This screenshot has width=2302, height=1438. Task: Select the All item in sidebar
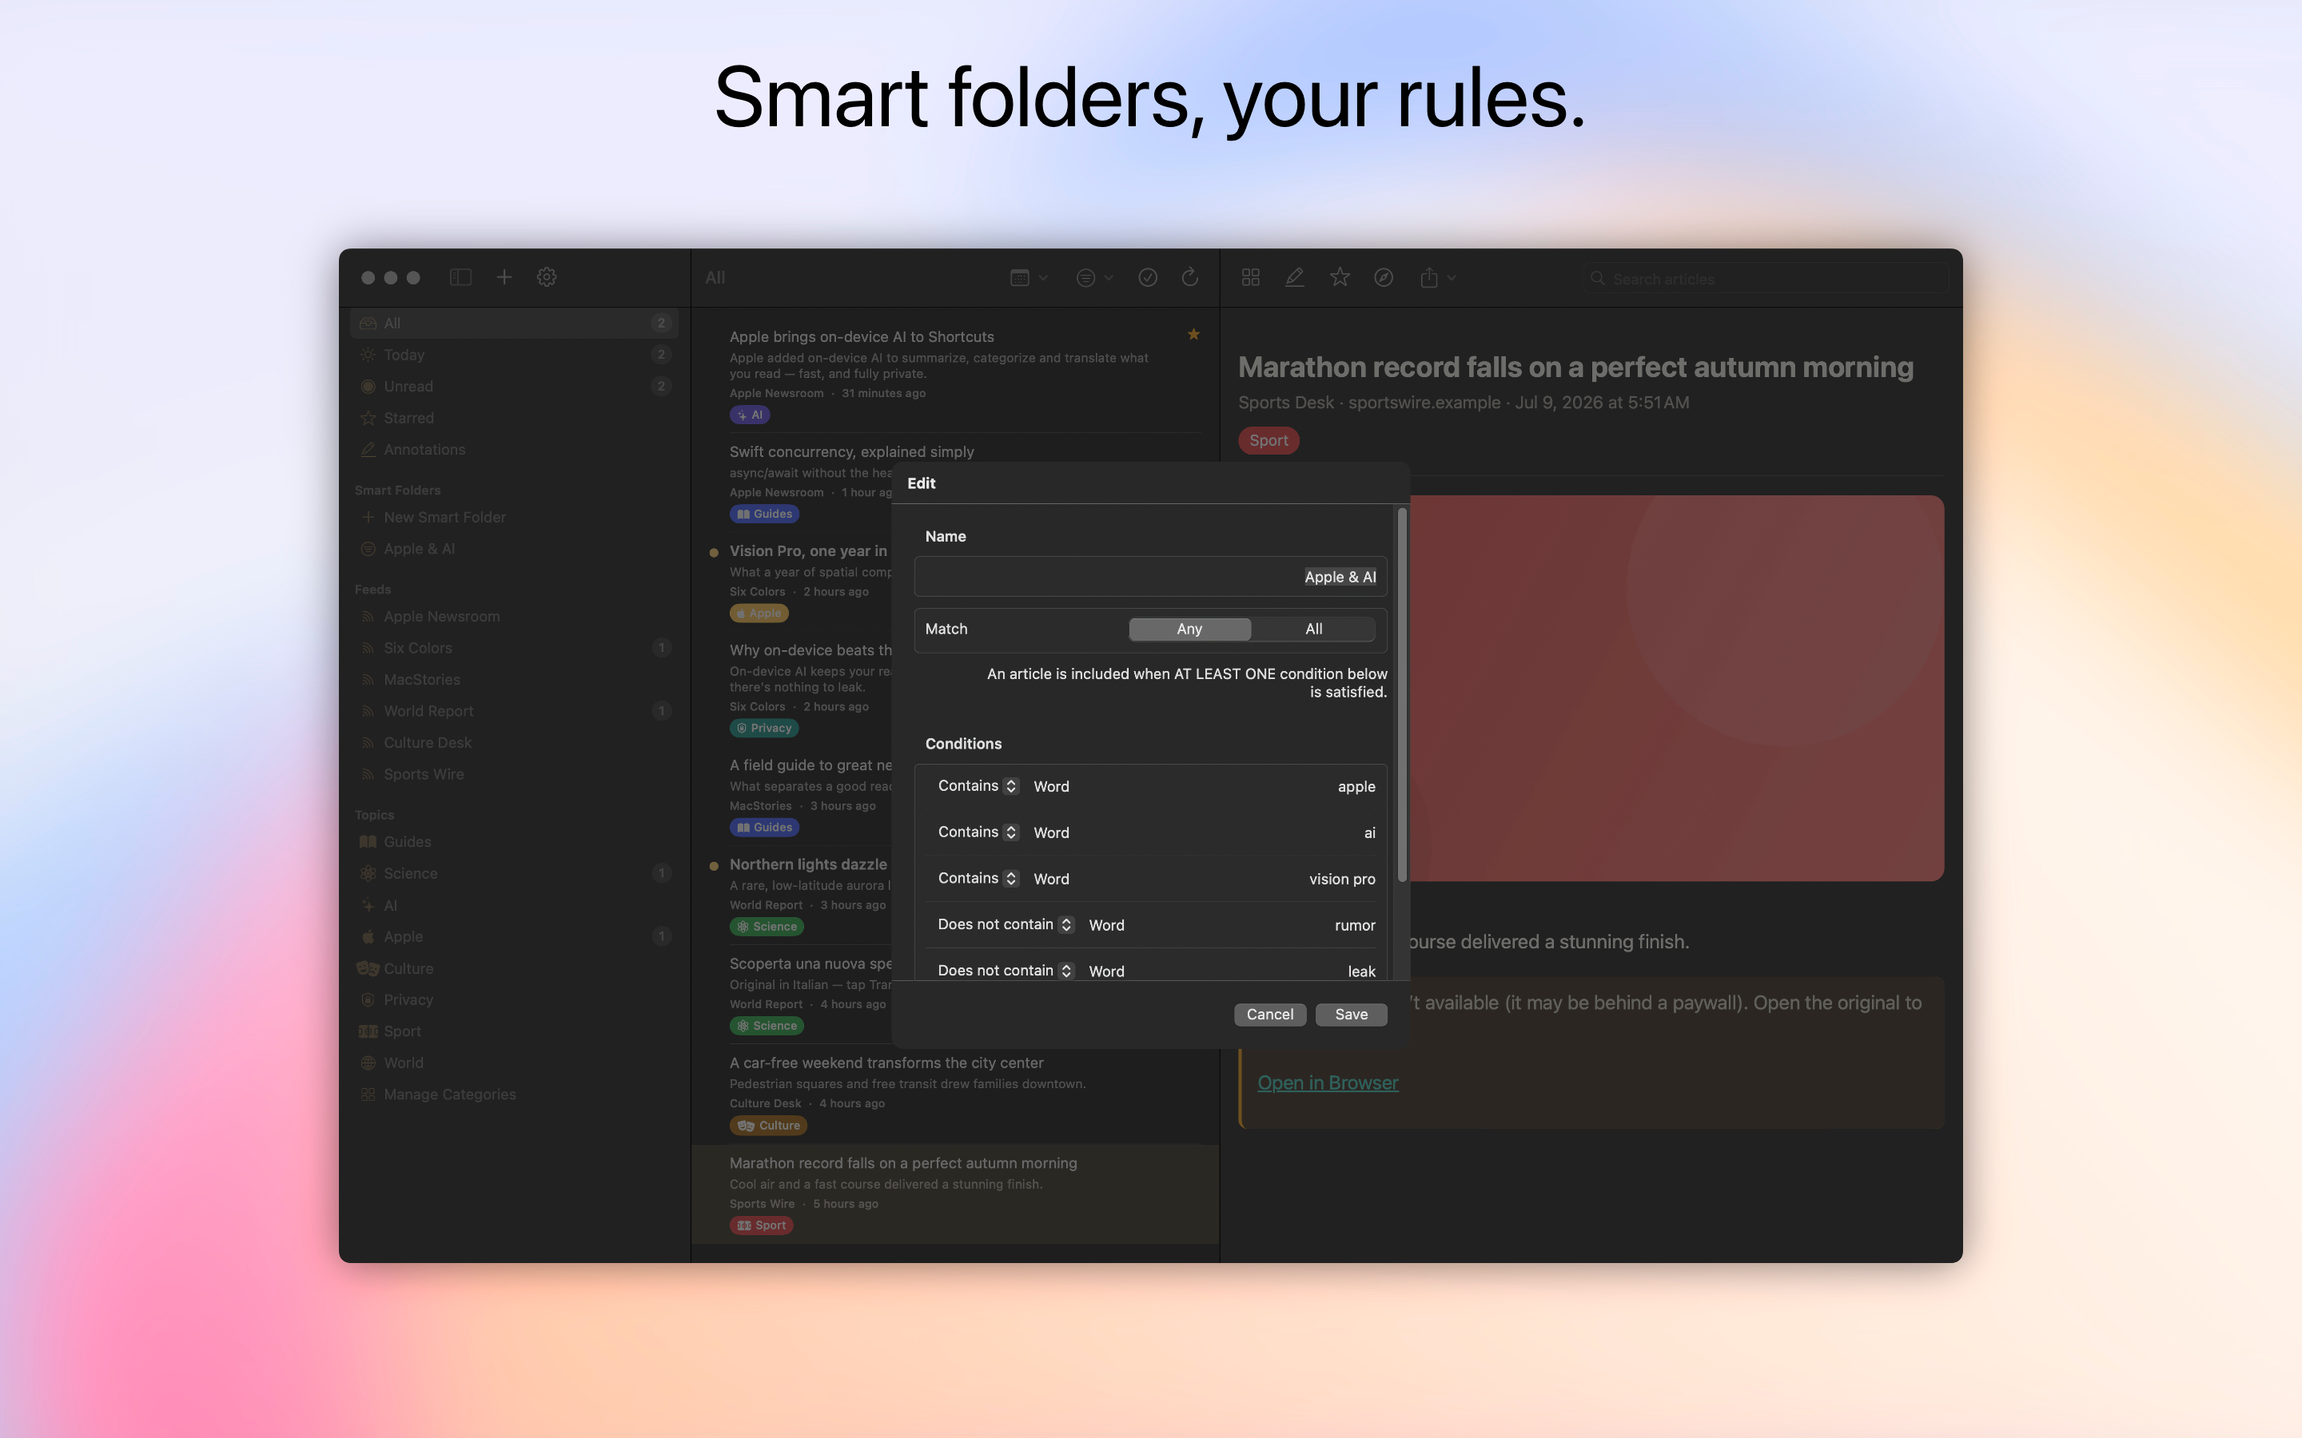(x=514, y=324)
